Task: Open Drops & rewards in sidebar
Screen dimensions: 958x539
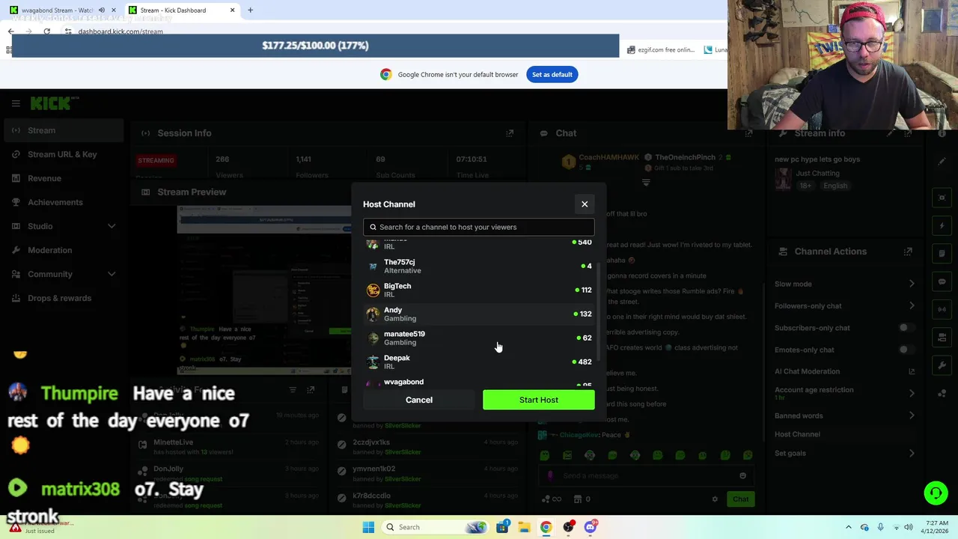Action: click(62, 298)
